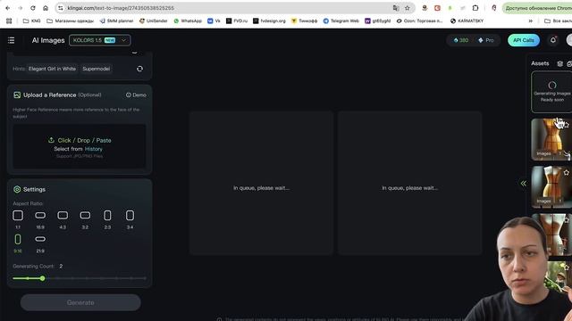Viewport: 572px width, 321px height.
Task: Open the WhatsApp bookmark
Action: coord(188,21)
